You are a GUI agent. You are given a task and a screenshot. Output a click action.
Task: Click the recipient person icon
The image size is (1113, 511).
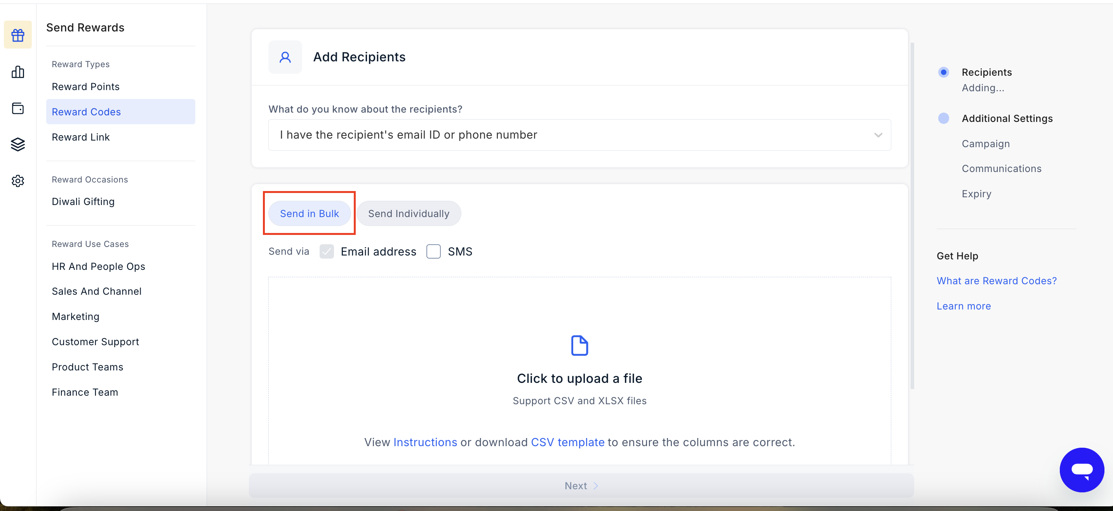tap(285, 57)
